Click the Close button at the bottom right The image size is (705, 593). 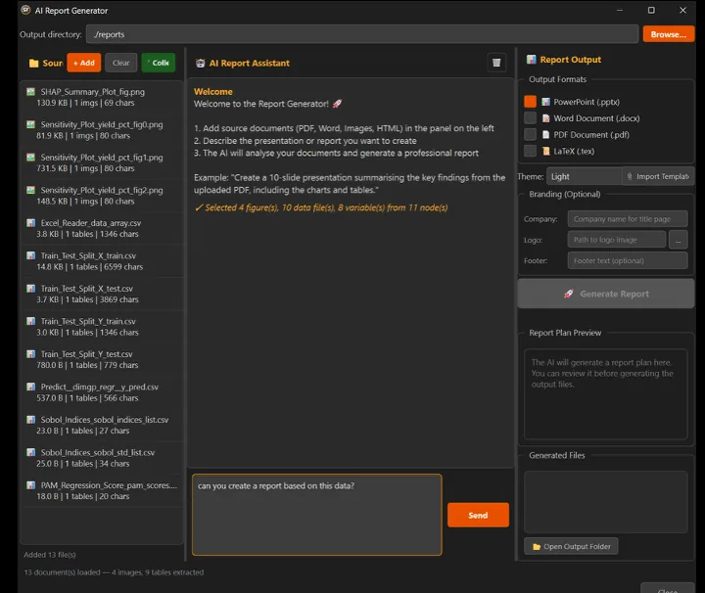[x=667, y=589]
